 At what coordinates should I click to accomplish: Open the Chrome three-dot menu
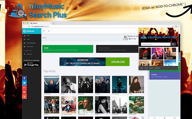pos(179,26)
